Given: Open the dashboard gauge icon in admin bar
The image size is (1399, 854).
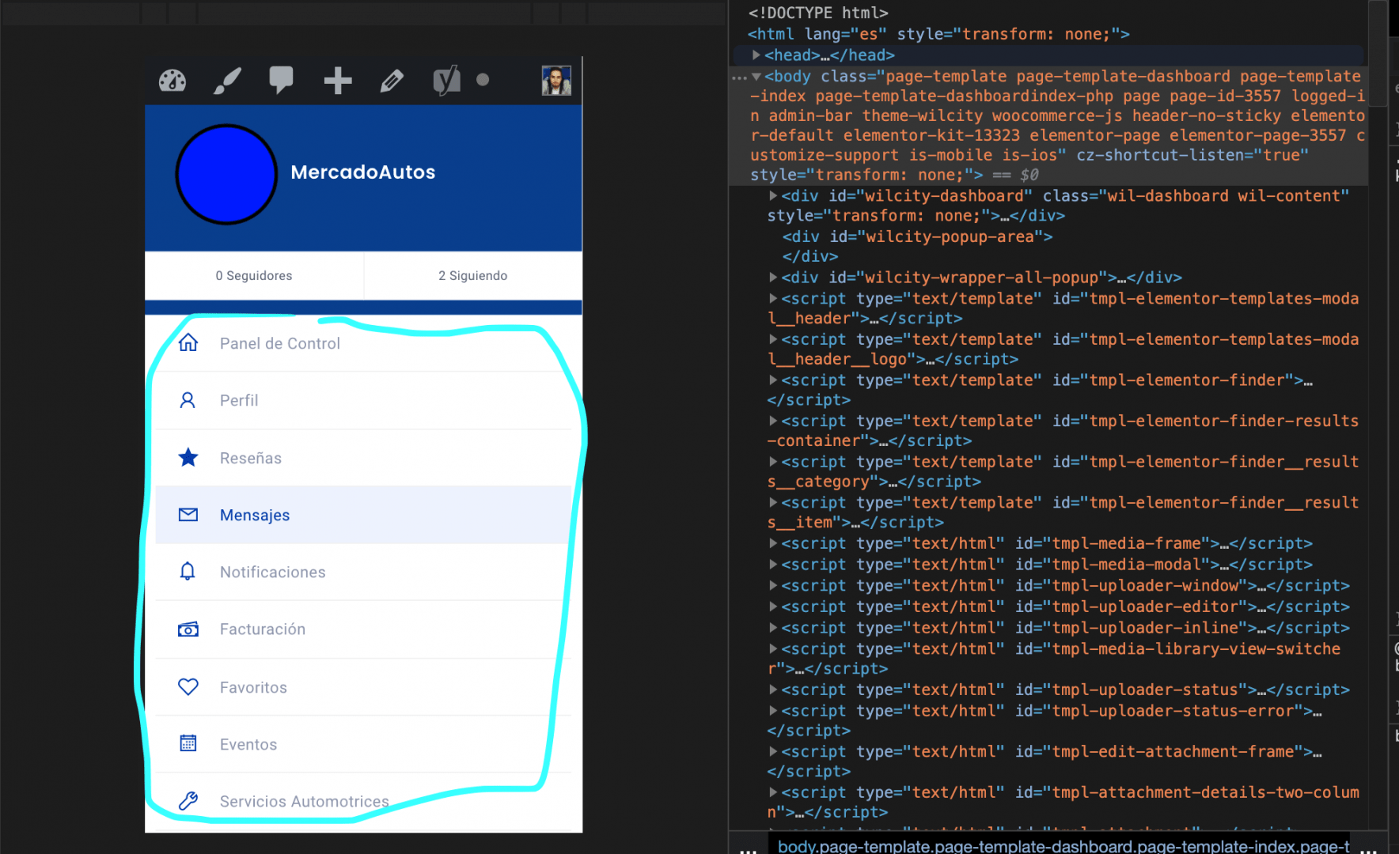Looking at the screenshot, I should pos(173,81).
